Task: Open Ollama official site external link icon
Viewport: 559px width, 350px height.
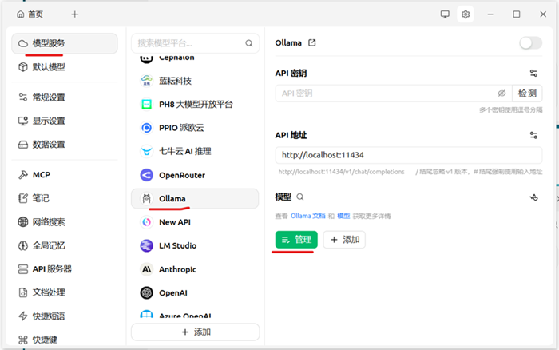Action: (x=312, y=43)
